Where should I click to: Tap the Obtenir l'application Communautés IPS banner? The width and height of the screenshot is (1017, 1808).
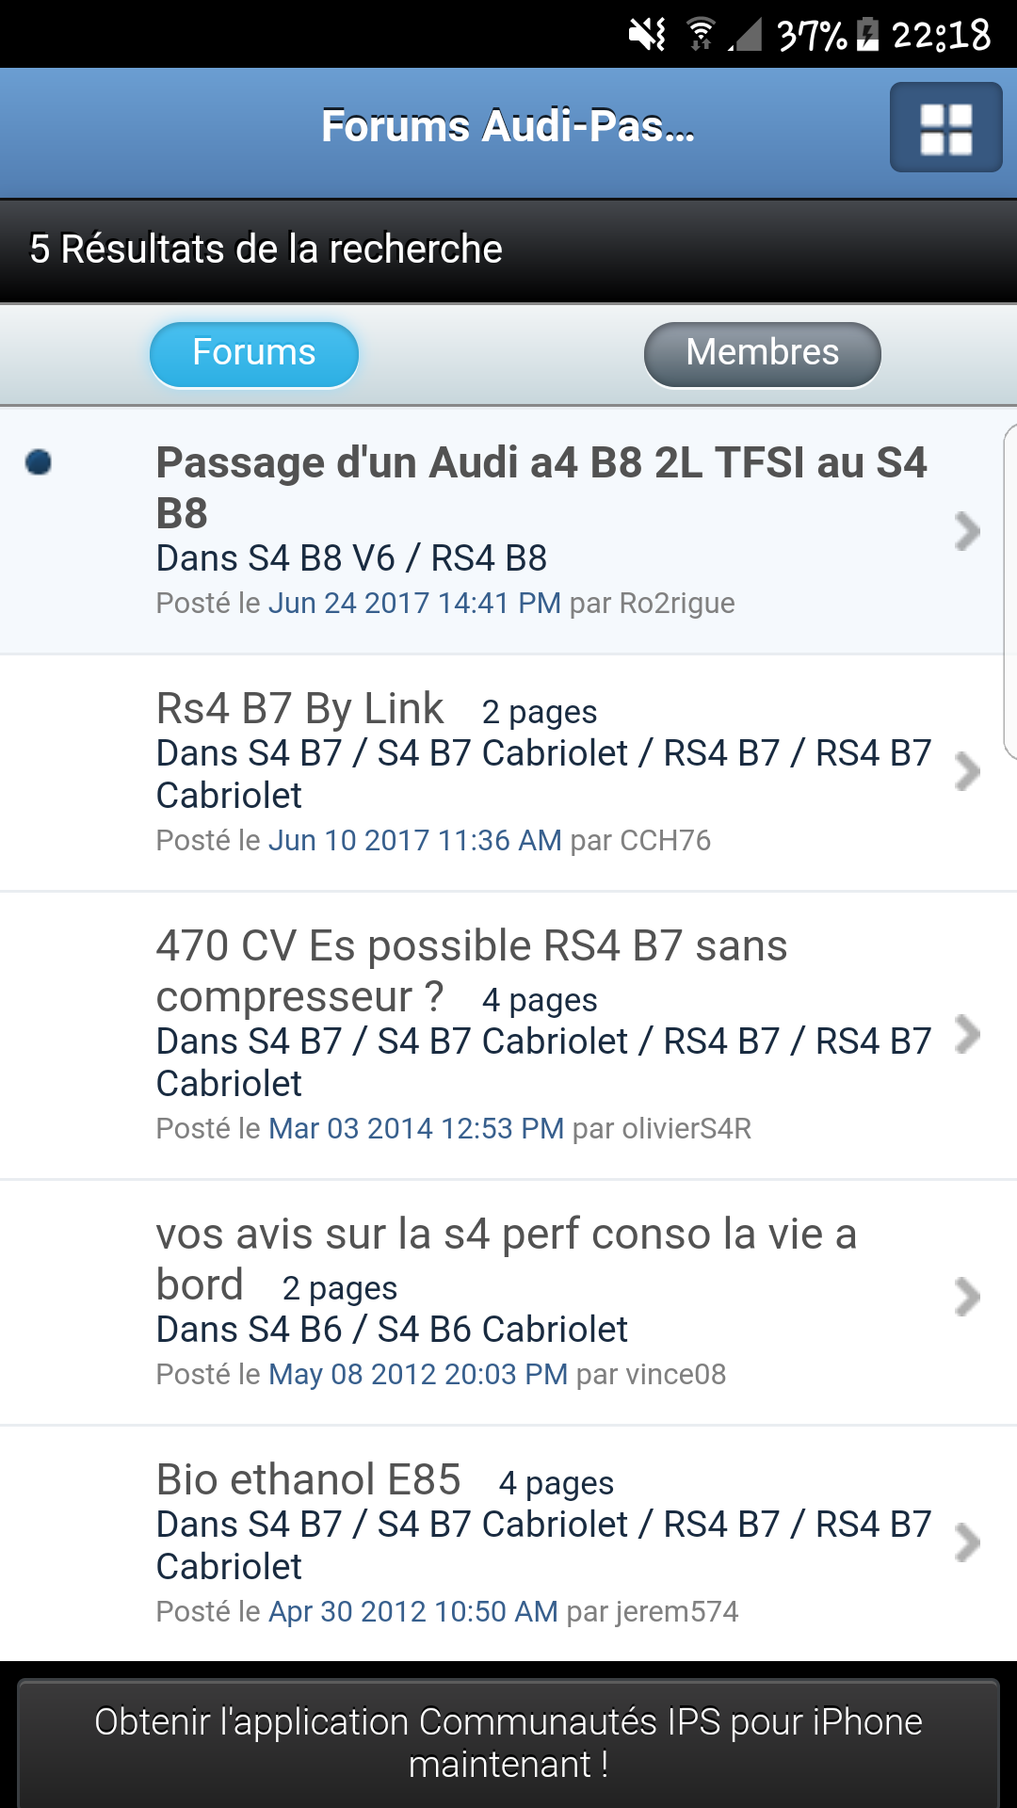508,1742
